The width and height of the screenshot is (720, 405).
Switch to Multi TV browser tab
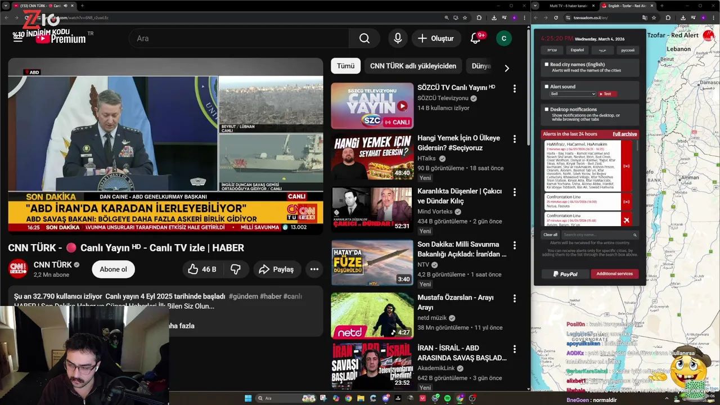[x=568, y=6]
